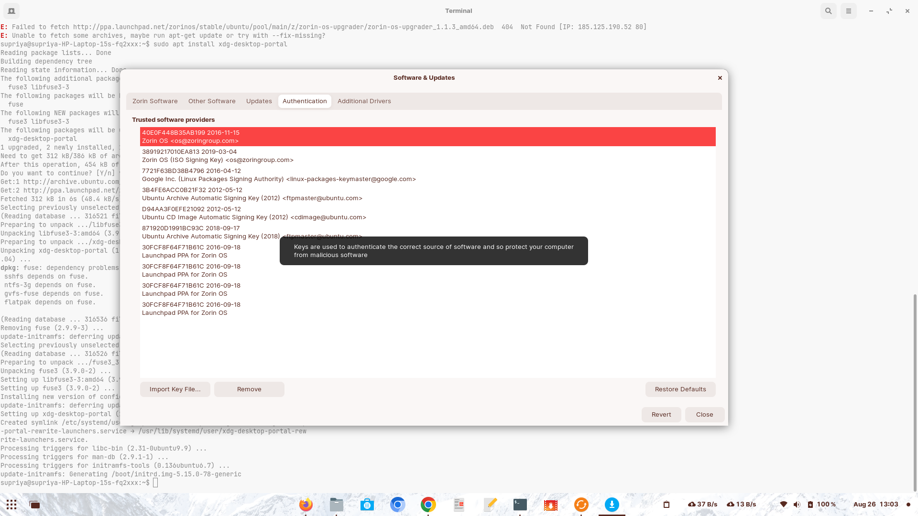Open the Updates tab

click(x=259, y=101)
